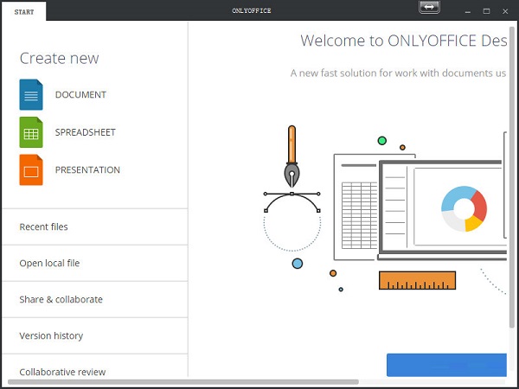The width and height of the screenshot is (519, 389).
Task: Click the double-arrow icon in title bar
Action: [430, 7]
